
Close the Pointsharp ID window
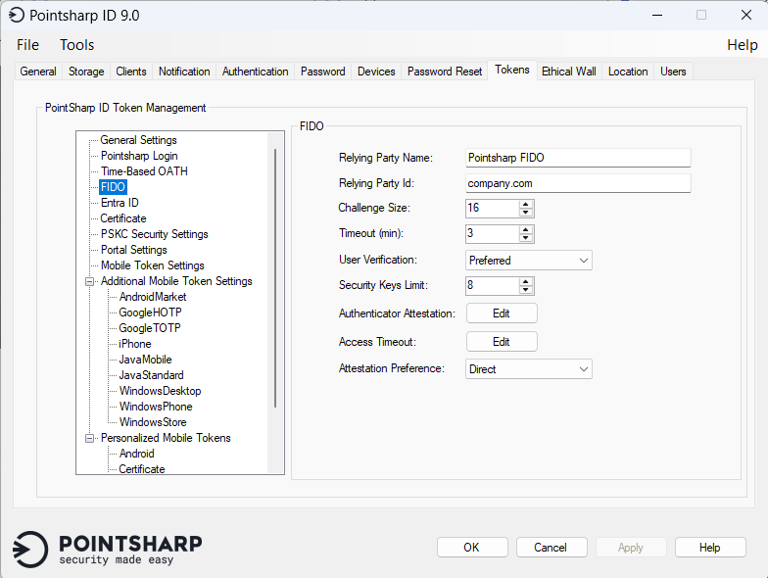(746, 16)
